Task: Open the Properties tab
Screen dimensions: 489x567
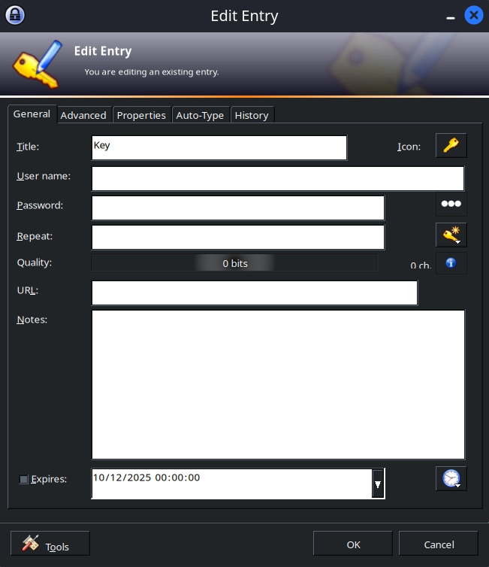Action: pos(141,115)
